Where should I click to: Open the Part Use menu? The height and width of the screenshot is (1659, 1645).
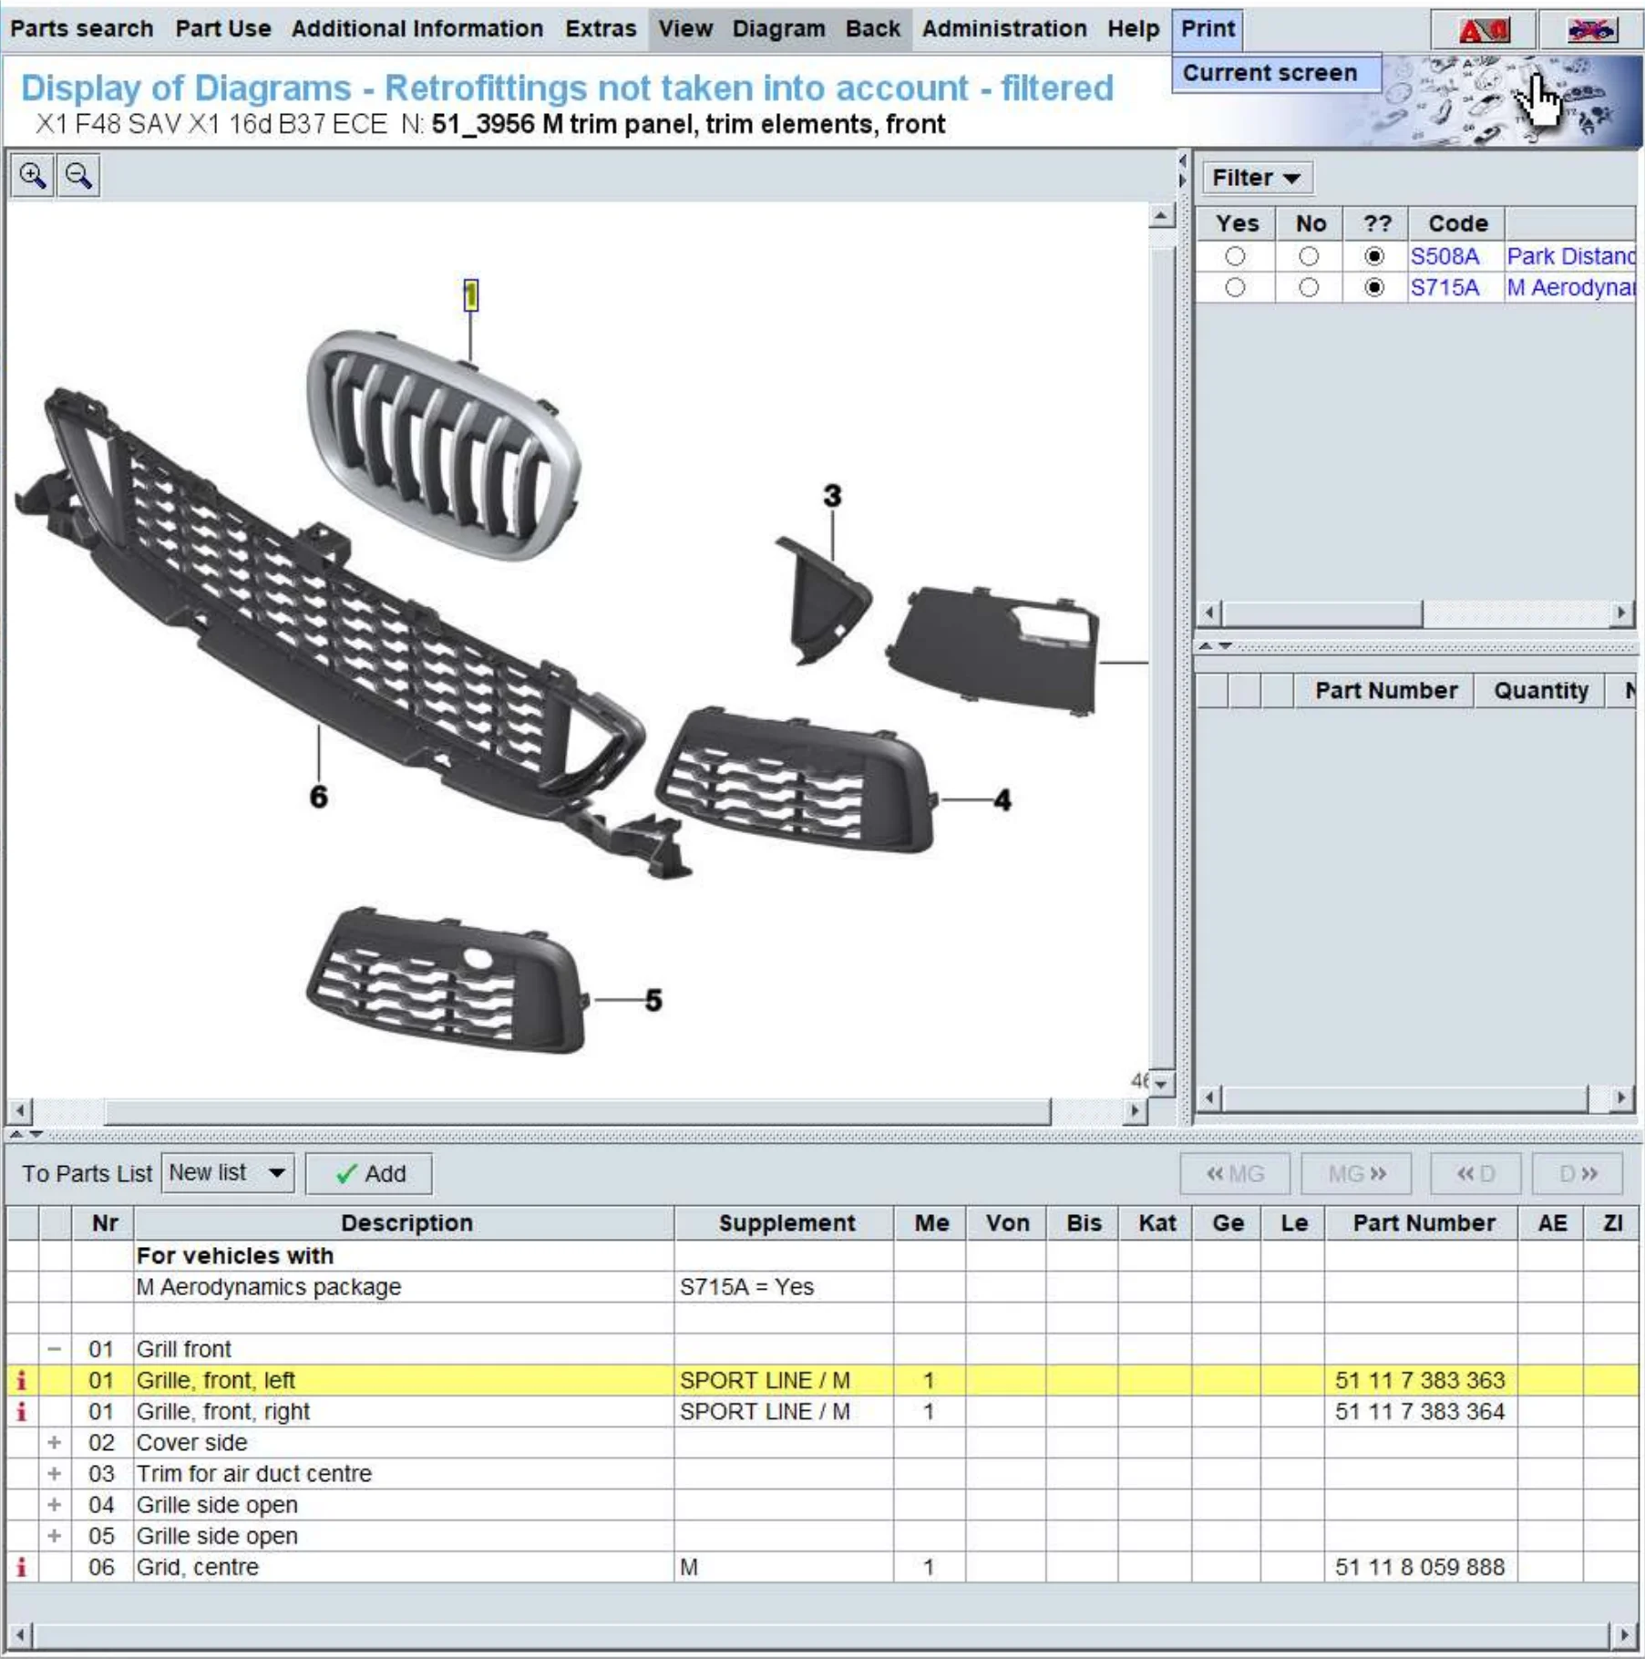pos(223,28)
